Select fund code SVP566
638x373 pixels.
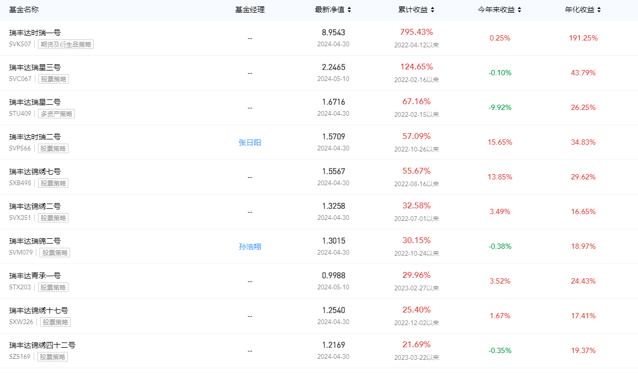pos(20,148)
